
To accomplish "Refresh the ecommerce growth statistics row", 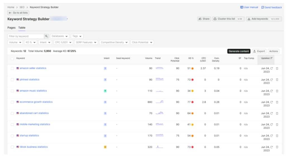I will [271, 102].
